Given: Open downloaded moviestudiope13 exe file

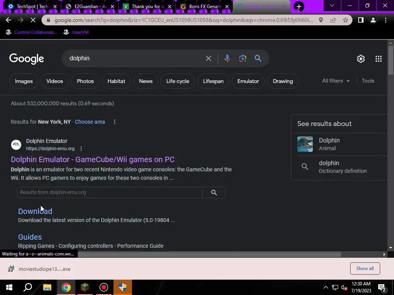Looking at the screenshot, I should coord(39,269).
